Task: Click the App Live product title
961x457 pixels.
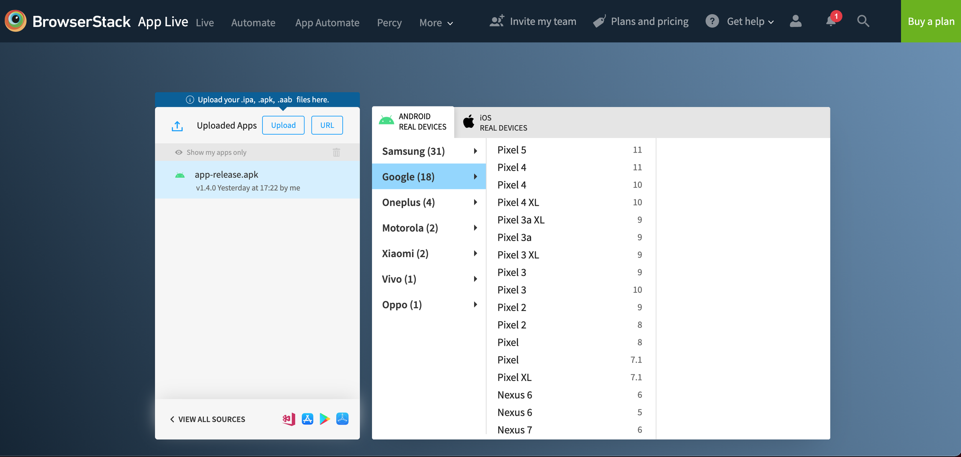Action: click(x=163, y=21)
